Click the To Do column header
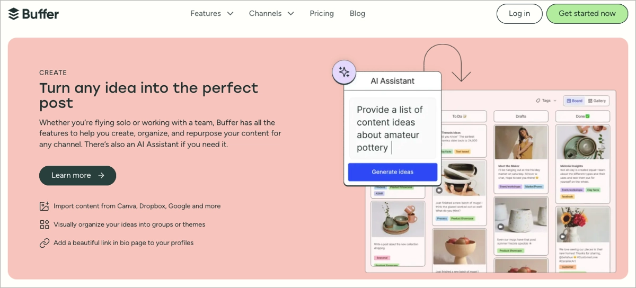The width and height of the screenshot is (636, 288). pos(460,116)
